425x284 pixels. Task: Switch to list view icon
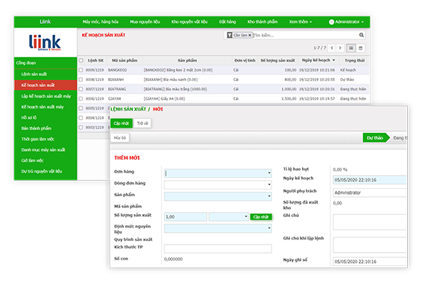tap(351, 48)
